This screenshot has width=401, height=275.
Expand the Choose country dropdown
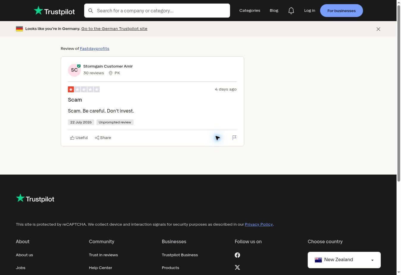[x=344, y=260]
